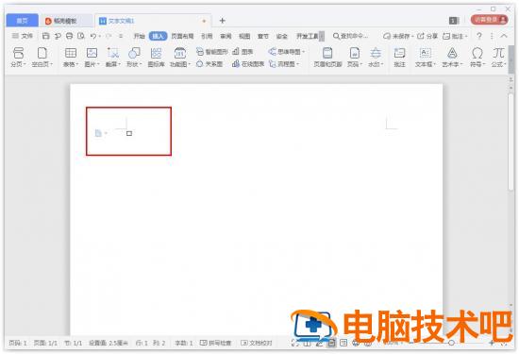Screen dimensions: 519x354
Task: Switch to 开发工具 (Developer Tools) tab
Action: point(308,36)
